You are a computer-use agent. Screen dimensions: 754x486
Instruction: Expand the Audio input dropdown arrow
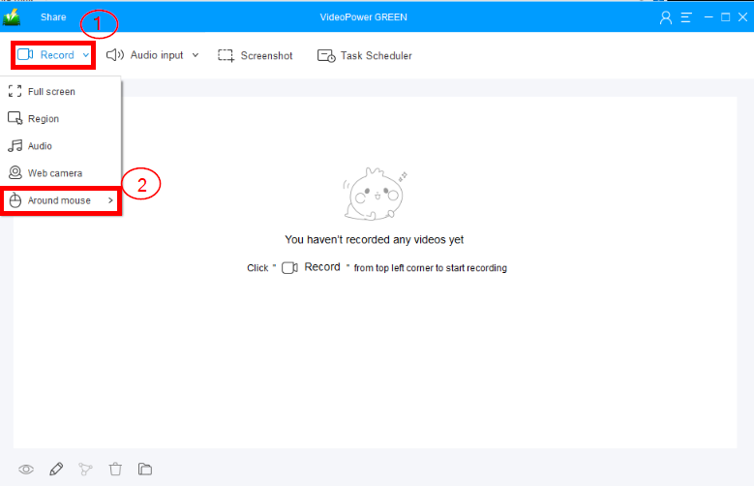coord(196,55)
